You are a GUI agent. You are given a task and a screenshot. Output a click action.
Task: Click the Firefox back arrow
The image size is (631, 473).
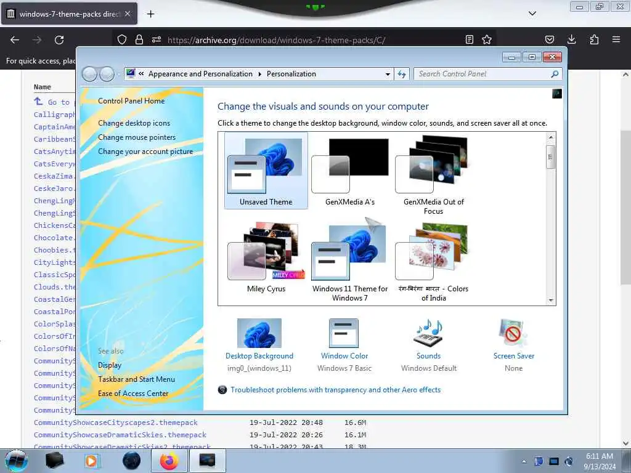pyautogui.click(x=15, y=39)
